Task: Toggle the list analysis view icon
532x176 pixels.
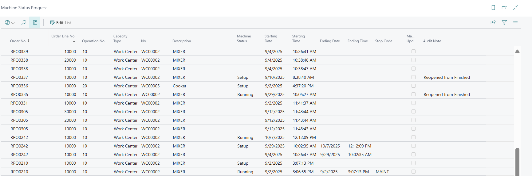Action: pos(35,23)
